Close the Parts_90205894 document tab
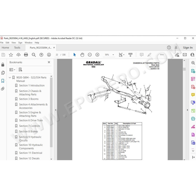 tap(54, 48)
